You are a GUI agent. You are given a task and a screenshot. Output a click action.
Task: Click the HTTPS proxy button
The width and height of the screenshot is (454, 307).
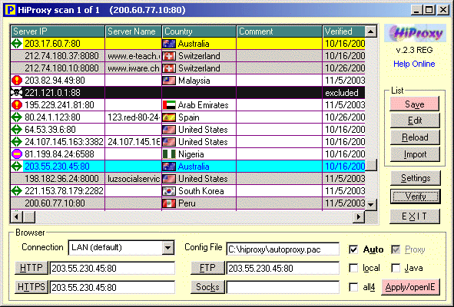[31, 287]
